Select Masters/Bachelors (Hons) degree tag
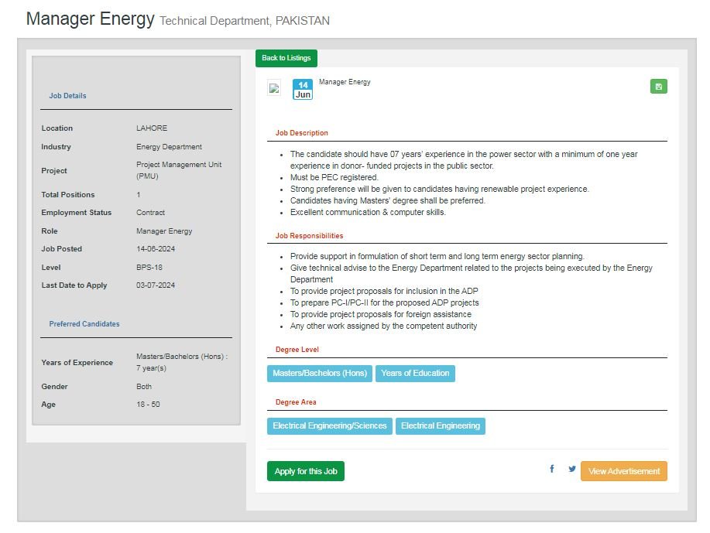 click(320, 374)
